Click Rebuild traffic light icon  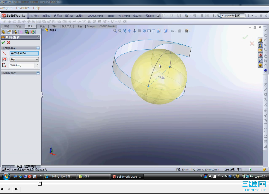coord(202,16)
